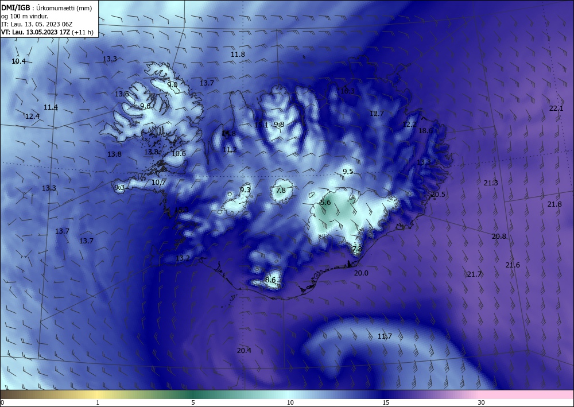Click the map value 21.3

pyautogui.click(x=491, y=183)
